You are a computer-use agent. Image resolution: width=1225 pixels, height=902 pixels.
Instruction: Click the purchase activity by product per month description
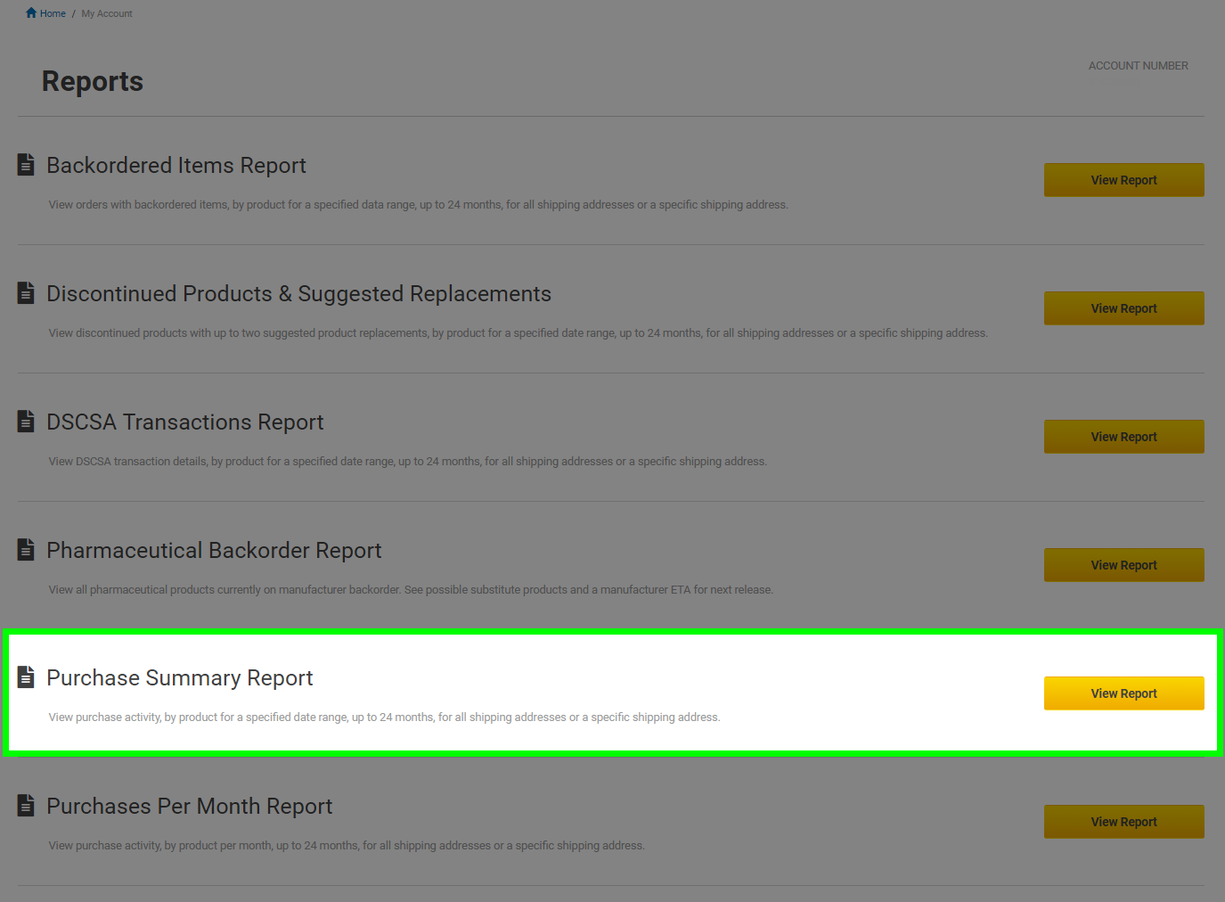tap(347, 846)
